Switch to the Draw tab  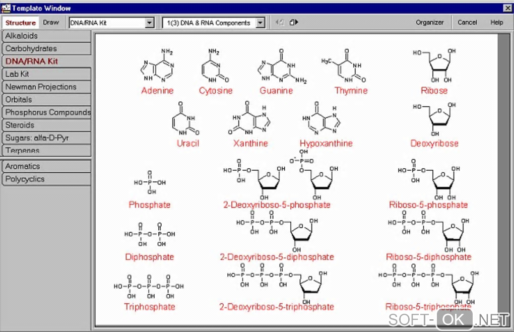point(51,22)
